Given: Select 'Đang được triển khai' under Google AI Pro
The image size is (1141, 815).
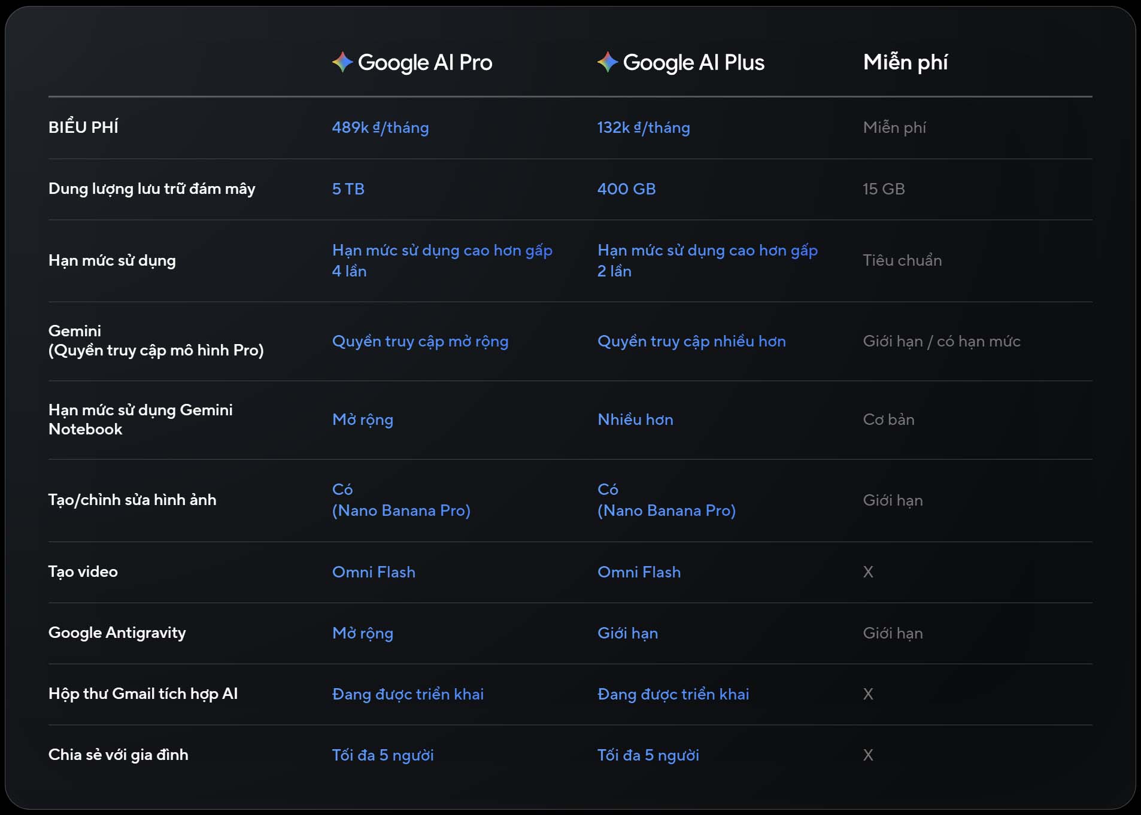Looking at the screenshot, I should pos(408,694).
